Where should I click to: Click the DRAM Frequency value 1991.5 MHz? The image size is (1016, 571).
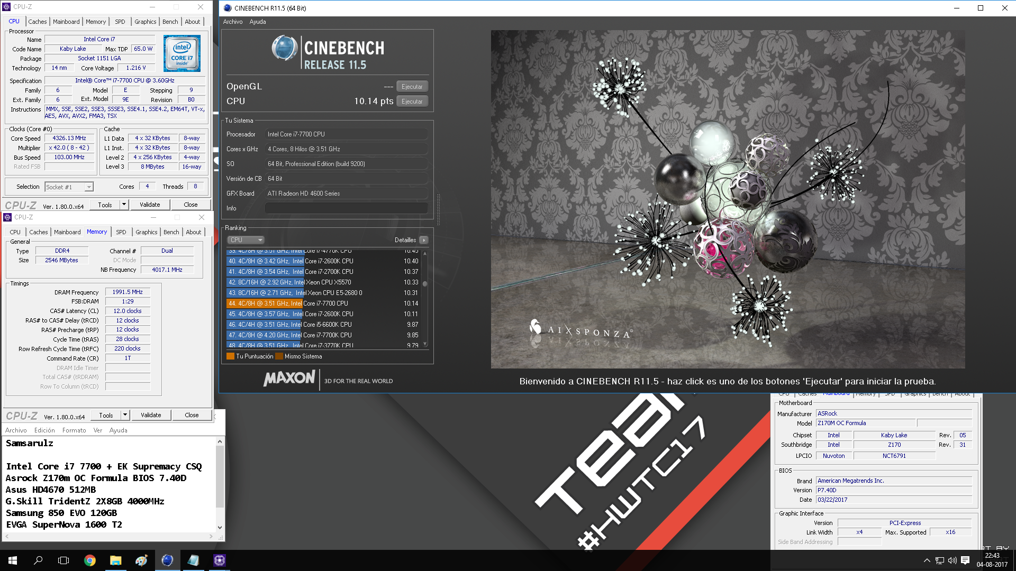pos(128,292)
